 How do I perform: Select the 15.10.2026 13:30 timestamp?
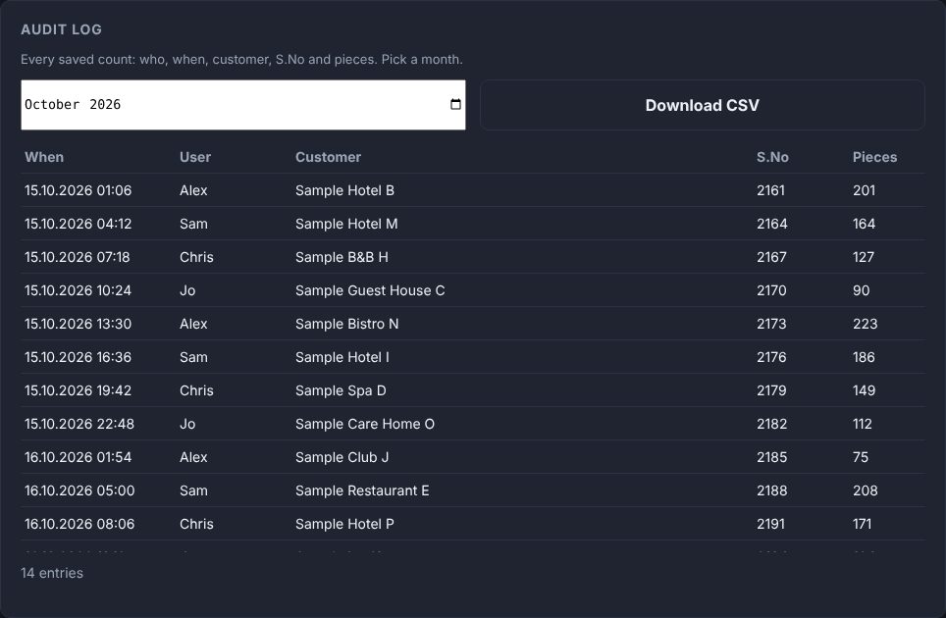tap(78, 324)
